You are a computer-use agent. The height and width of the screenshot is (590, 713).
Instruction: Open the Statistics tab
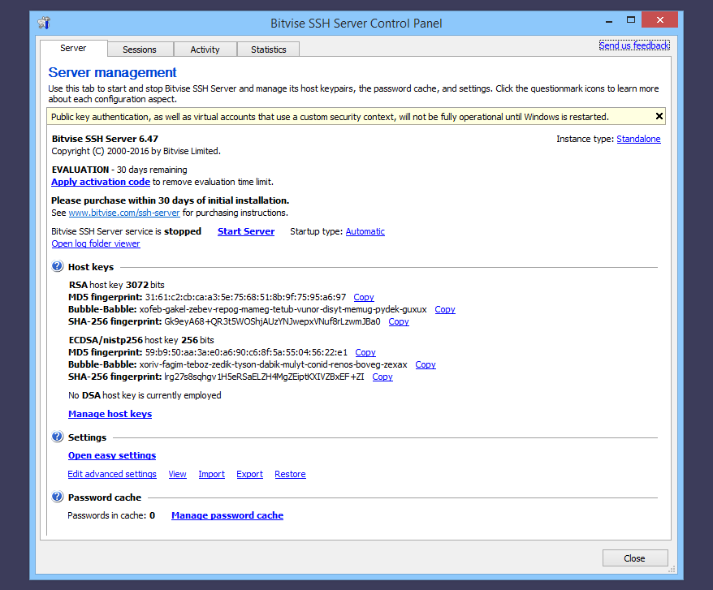click(268, 50)
